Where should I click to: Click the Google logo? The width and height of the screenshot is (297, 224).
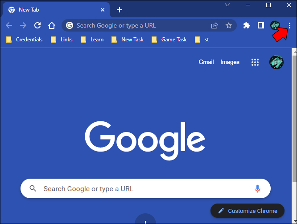145,140
